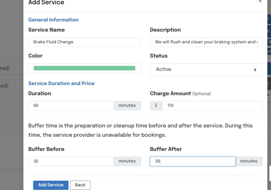This screenshot has height=190, width=271.
Task: Click the Buffer Before input field
Action: pyautogui.click(x=71, y=161)
